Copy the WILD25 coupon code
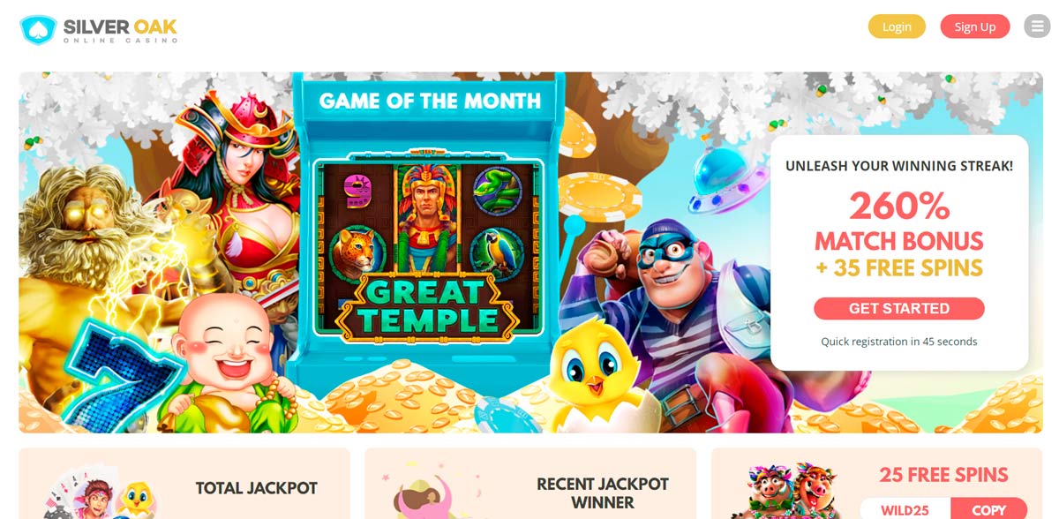 (x=988, y=510)
